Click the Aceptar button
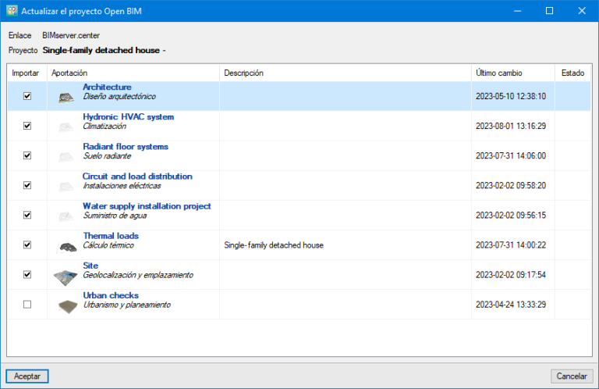Screen dimensions: 599x389 coord(27,376)
